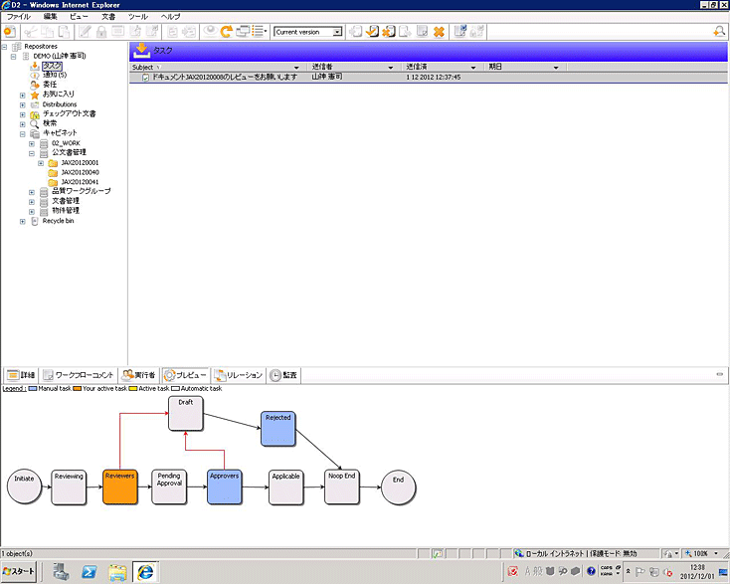This screenshot has width=730, height=584.
Task: Toggle checkbox icon on the task row
Action: tap(145, 77)
